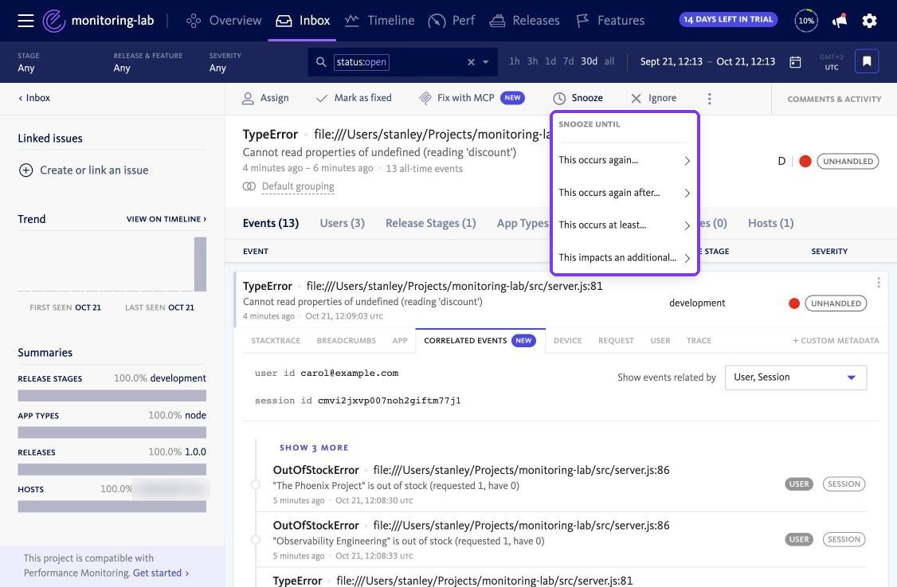Click Fix with MCP
This screenshot has height=587, width=897.
tap(472, 98)
